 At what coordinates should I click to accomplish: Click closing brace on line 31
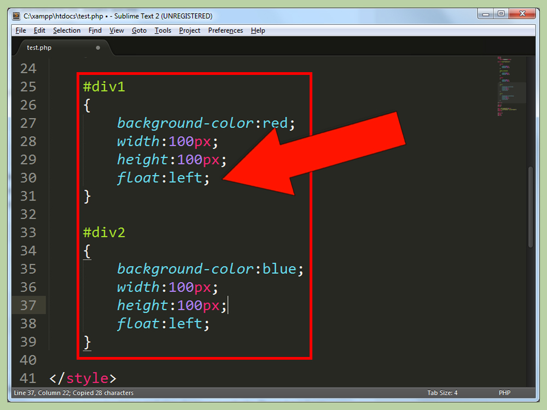tap(87, 196)
